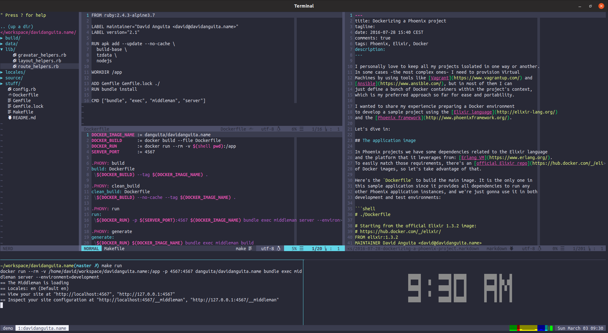Collapse the lib/ folder arrow

2,49
